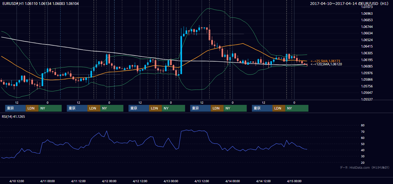Click the 1.05756 price axis value
The width and height of the screenshot is (393, 184).
click(x=367, y=86)
